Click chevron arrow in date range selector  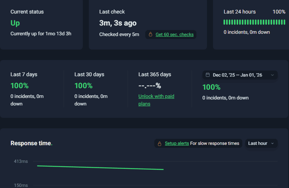pyautogui.click(x=272, y=75)
